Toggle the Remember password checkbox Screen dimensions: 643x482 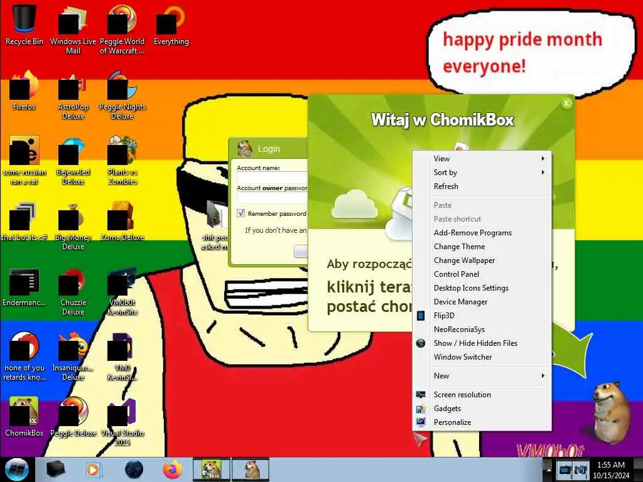[x=240, y=213]
